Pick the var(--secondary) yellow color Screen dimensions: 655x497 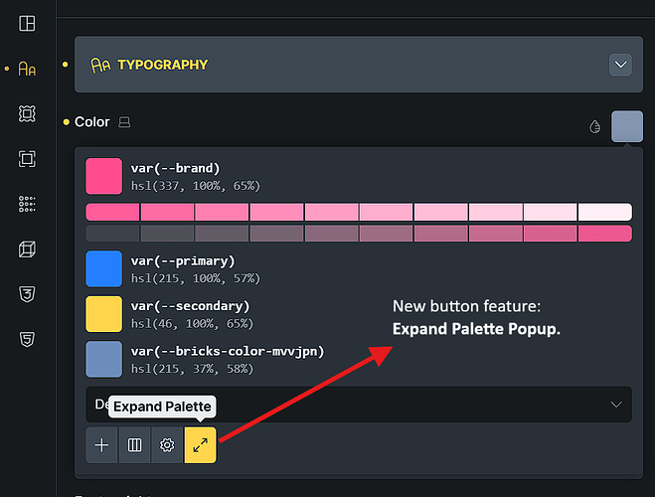click(x=103, y=313)
